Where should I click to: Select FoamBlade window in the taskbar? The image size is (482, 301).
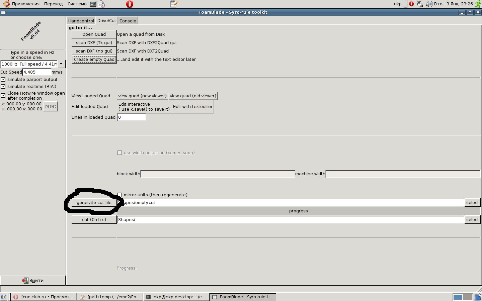click(243, 297)
